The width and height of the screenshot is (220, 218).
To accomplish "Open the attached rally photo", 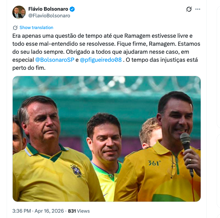I will click(x=107, y=139).
